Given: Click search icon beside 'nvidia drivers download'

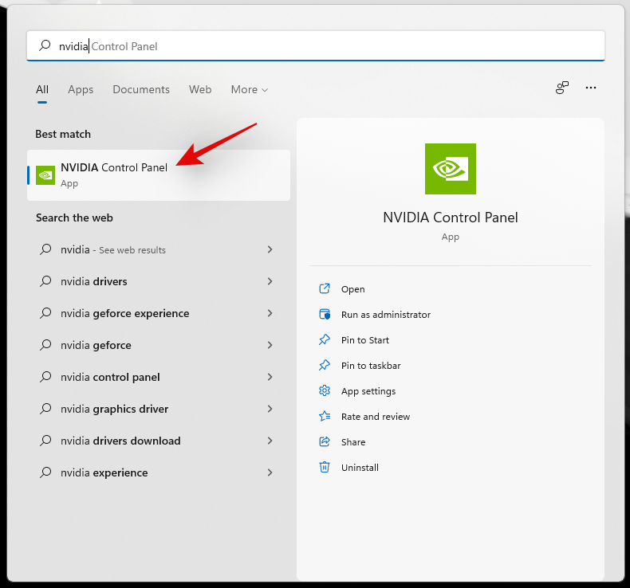Looking at the screenshot, I should pyautogui.click(x=45, y=441).
